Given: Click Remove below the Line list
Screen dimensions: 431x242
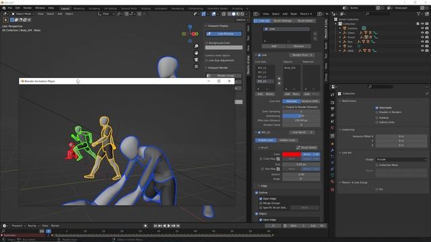Looking at the screenshot, I should coord(298,46).
